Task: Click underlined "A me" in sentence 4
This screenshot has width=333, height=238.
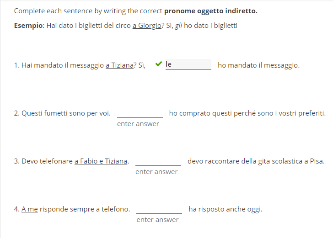Action: click(x=30, y=209)
